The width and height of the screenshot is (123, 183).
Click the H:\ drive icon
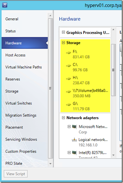click(x=69, y=79)
